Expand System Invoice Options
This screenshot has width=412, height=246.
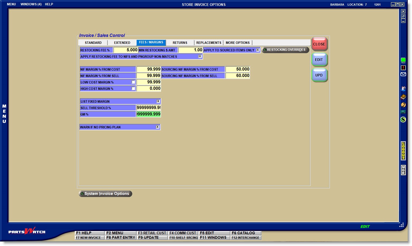[105, 194]
